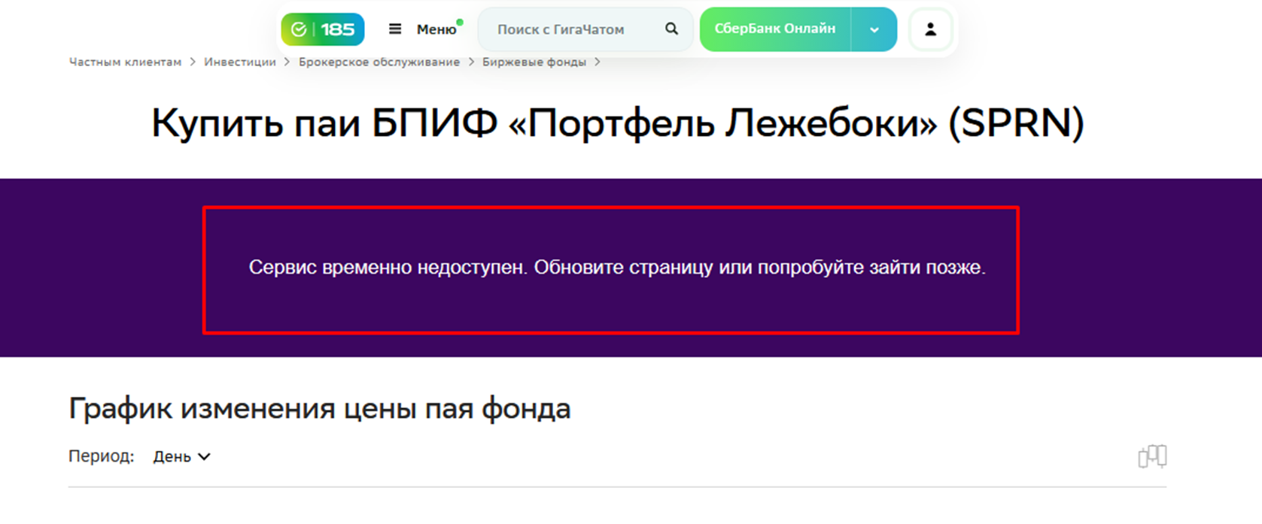Go to Инвестиции breadcrumb
The width and height of the screenshot is (1262, 524).
point(240,62)
